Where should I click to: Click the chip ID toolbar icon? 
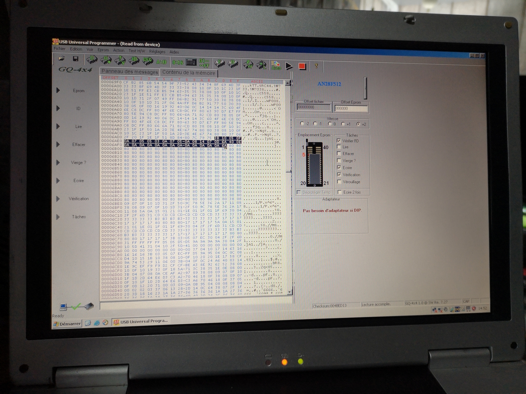134,60
